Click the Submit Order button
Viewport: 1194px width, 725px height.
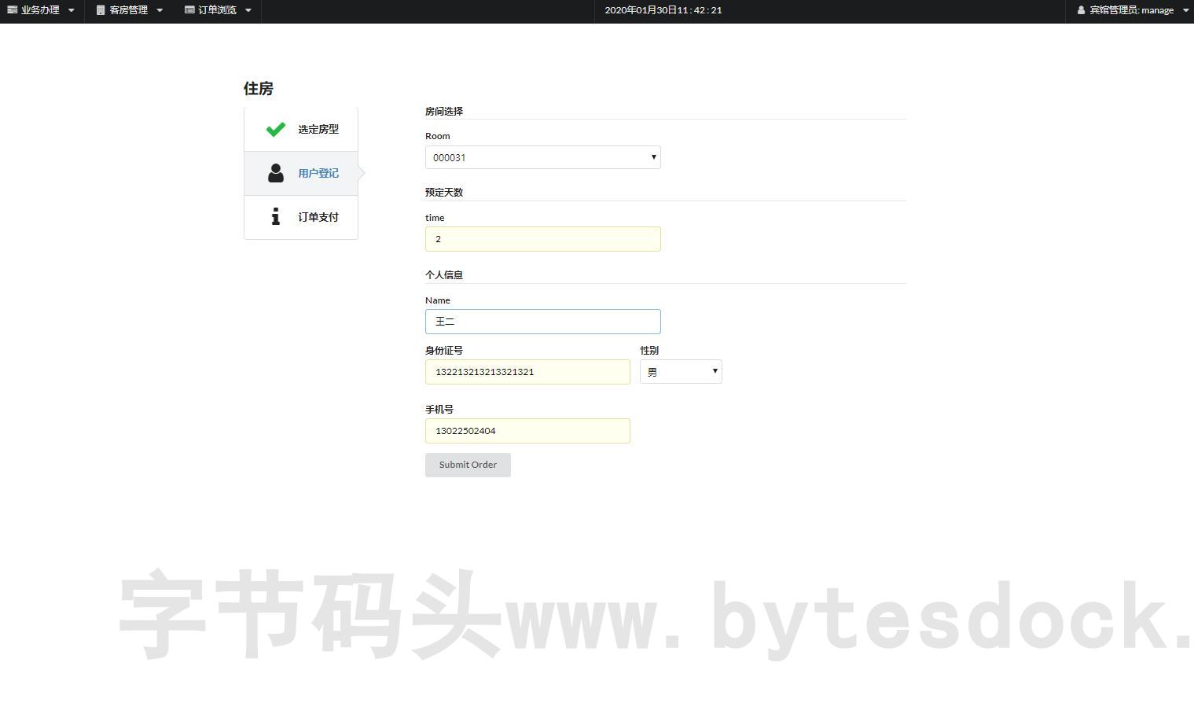pyautogui.click(x=468, y=465)
